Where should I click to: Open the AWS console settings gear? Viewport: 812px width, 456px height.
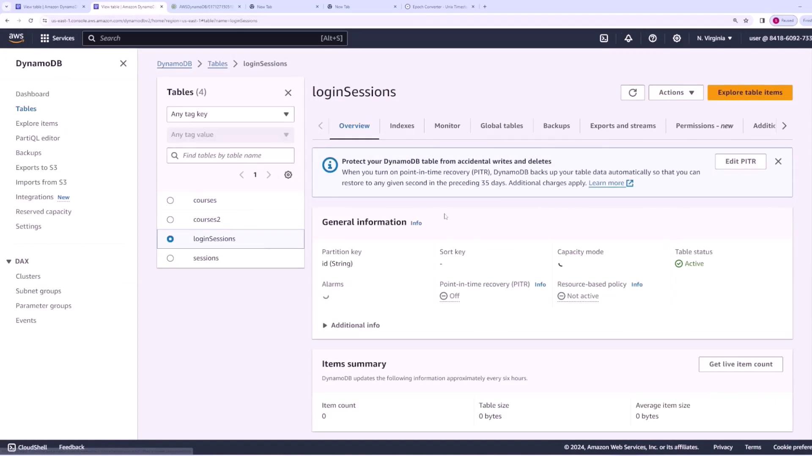[x=677, y=38]
